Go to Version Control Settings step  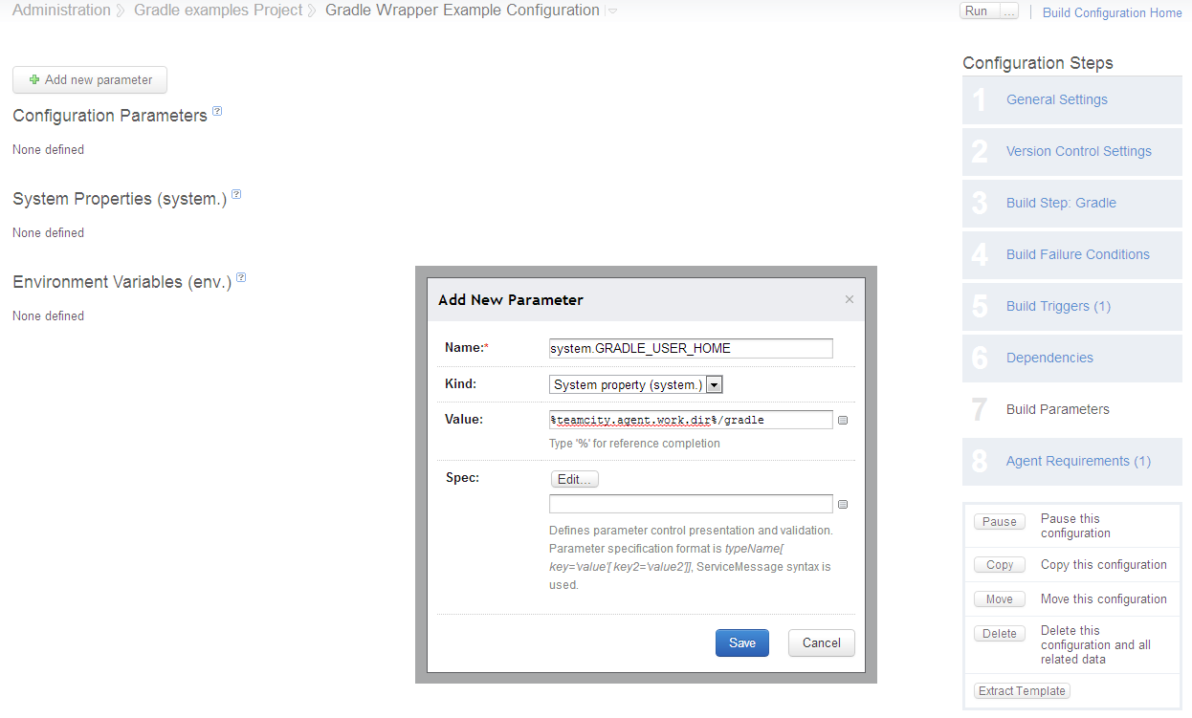click(x=1078, y=151)
